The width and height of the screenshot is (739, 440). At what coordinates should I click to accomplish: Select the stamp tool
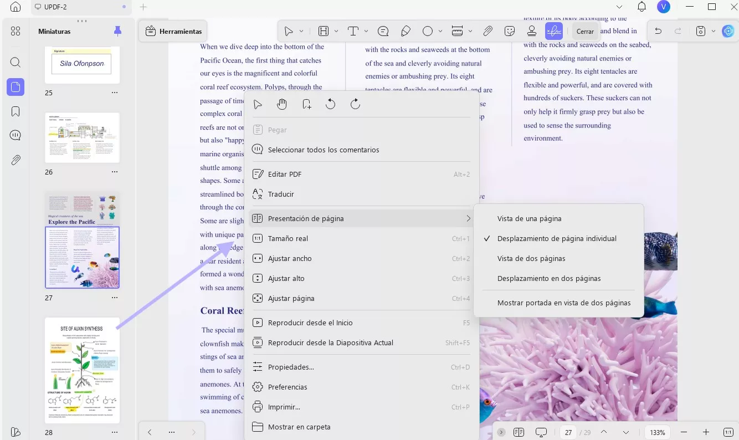[x=532, y=31]
